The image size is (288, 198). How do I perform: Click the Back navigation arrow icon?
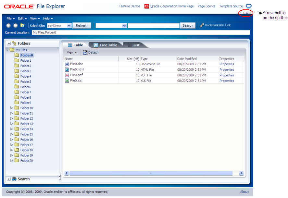pyautogui.click(x=8, y=25)
